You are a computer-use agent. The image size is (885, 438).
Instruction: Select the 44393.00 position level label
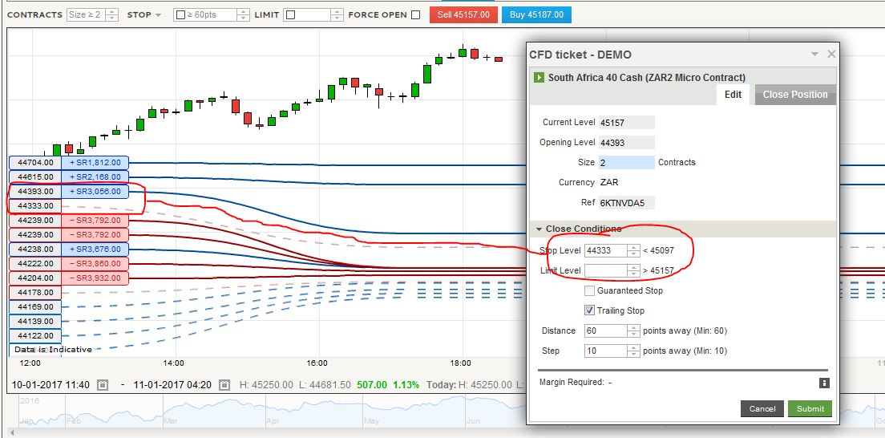click(35, 192)
